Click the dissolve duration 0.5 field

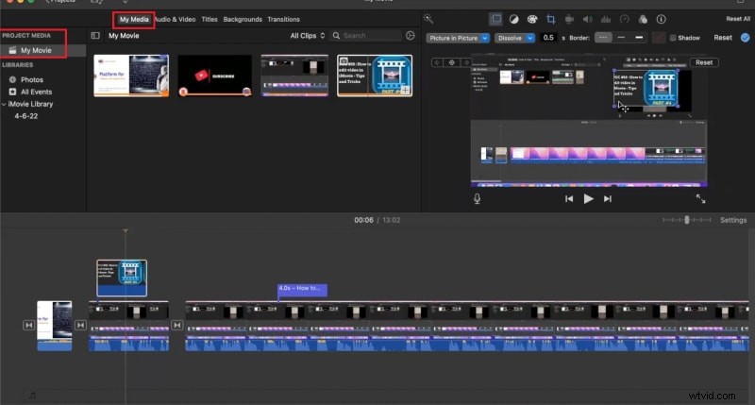point(548,38)
